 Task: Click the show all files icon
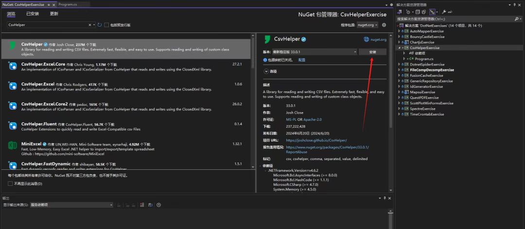pos(423,12)
